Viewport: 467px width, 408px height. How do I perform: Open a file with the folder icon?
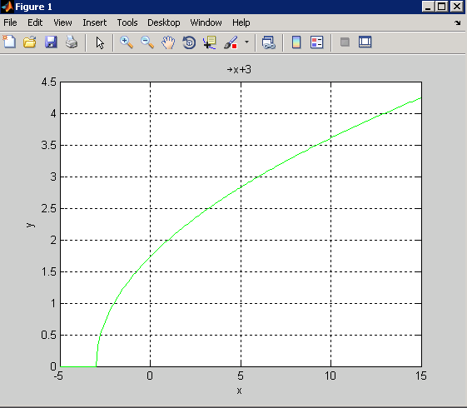[x=30, y=42]
